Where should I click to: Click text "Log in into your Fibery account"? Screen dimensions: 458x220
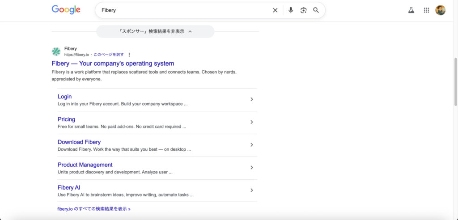click(x=89, y=104)
